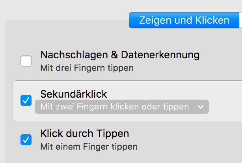
Task: Click the Mit drei Fingern tippen description
Action: [x=87, y=68]
